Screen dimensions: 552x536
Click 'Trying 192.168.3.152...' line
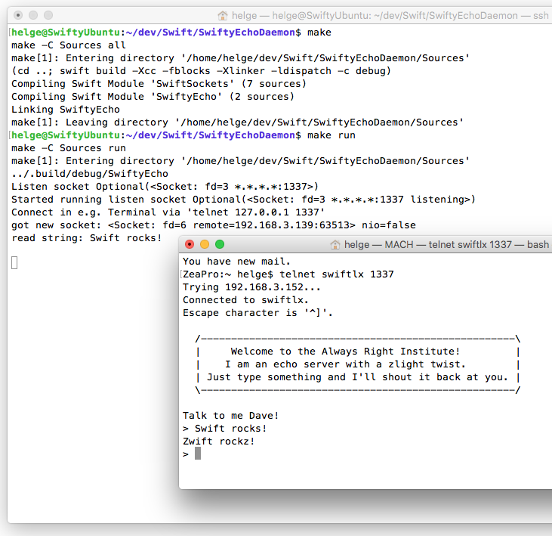(251, 287)
